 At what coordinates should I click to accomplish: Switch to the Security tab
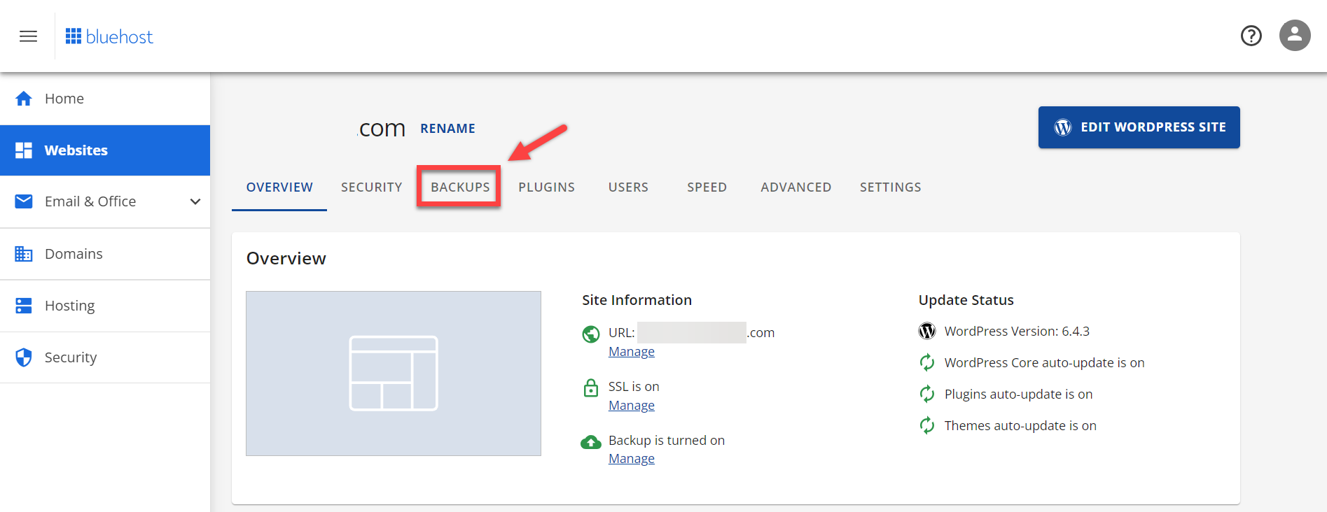[x=372, y=187]
